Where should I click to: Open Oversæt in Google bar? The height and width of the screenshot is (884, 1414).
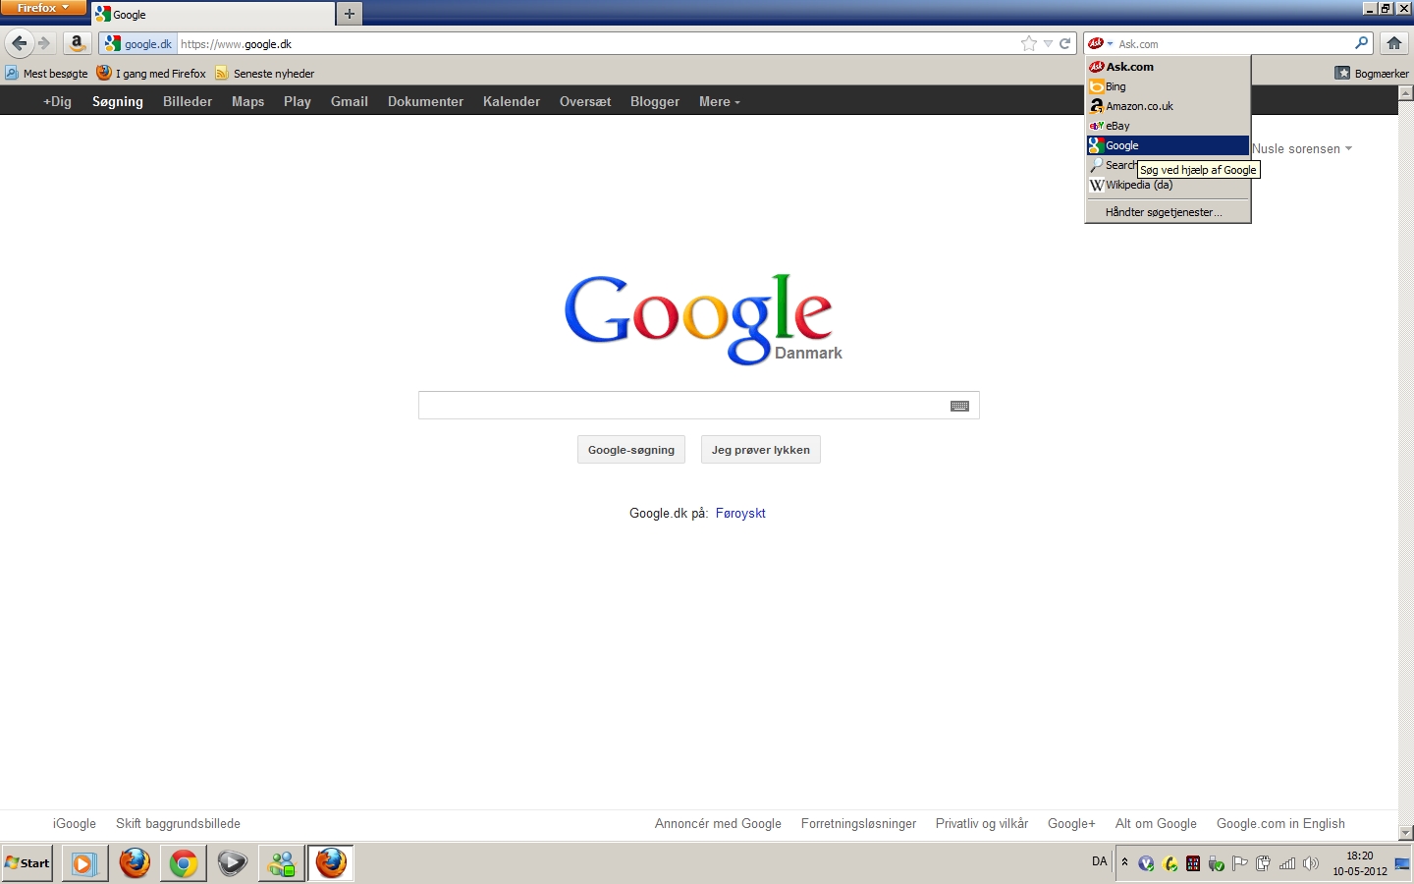[585, 101]
